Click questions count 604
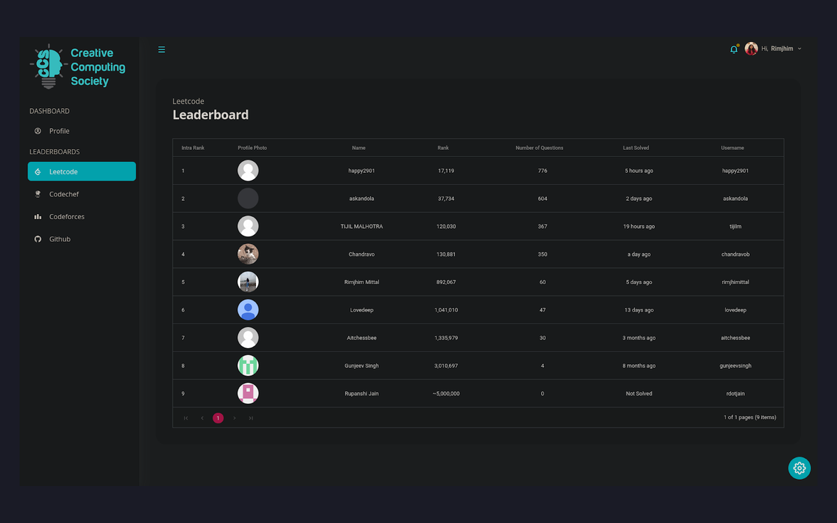This screenshot has width=837, height=523. (x=543, y=199)
